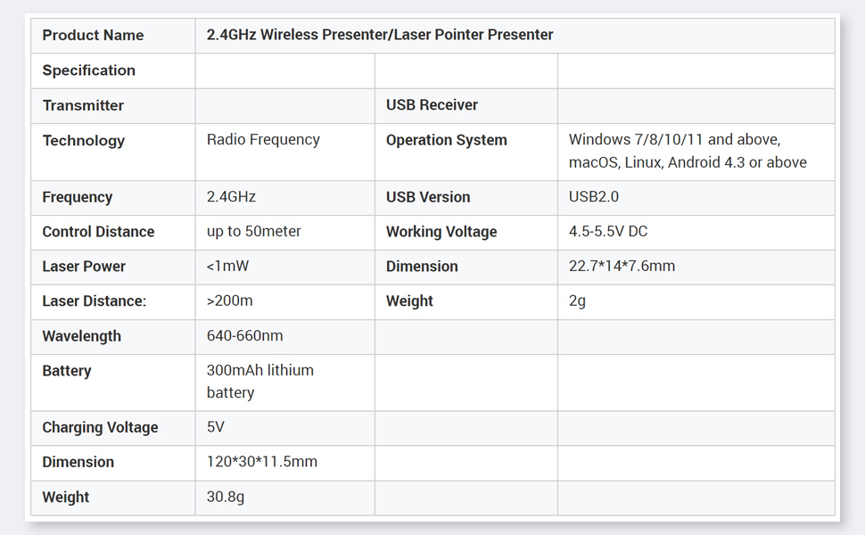
Task: Click the 2.4GHz frequency value
Action: click(x=231, y=197)
